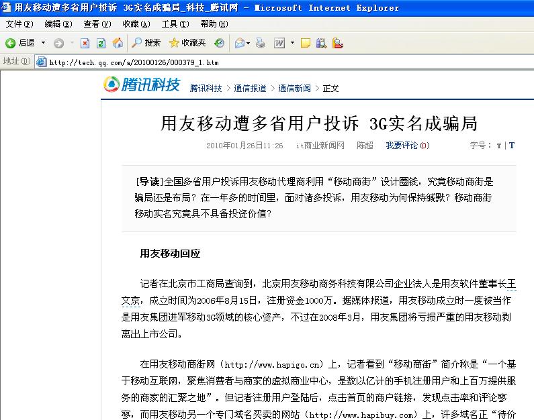This screenshot has height=420, width=534.
Task: Open the 腾讯科技 breadcrumb link
Action: tap(206, 89)
